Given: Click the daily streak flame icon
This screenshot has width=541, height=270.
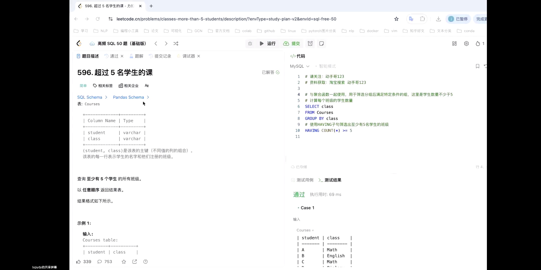Looking at the screenshot, I should coord(478,43).
